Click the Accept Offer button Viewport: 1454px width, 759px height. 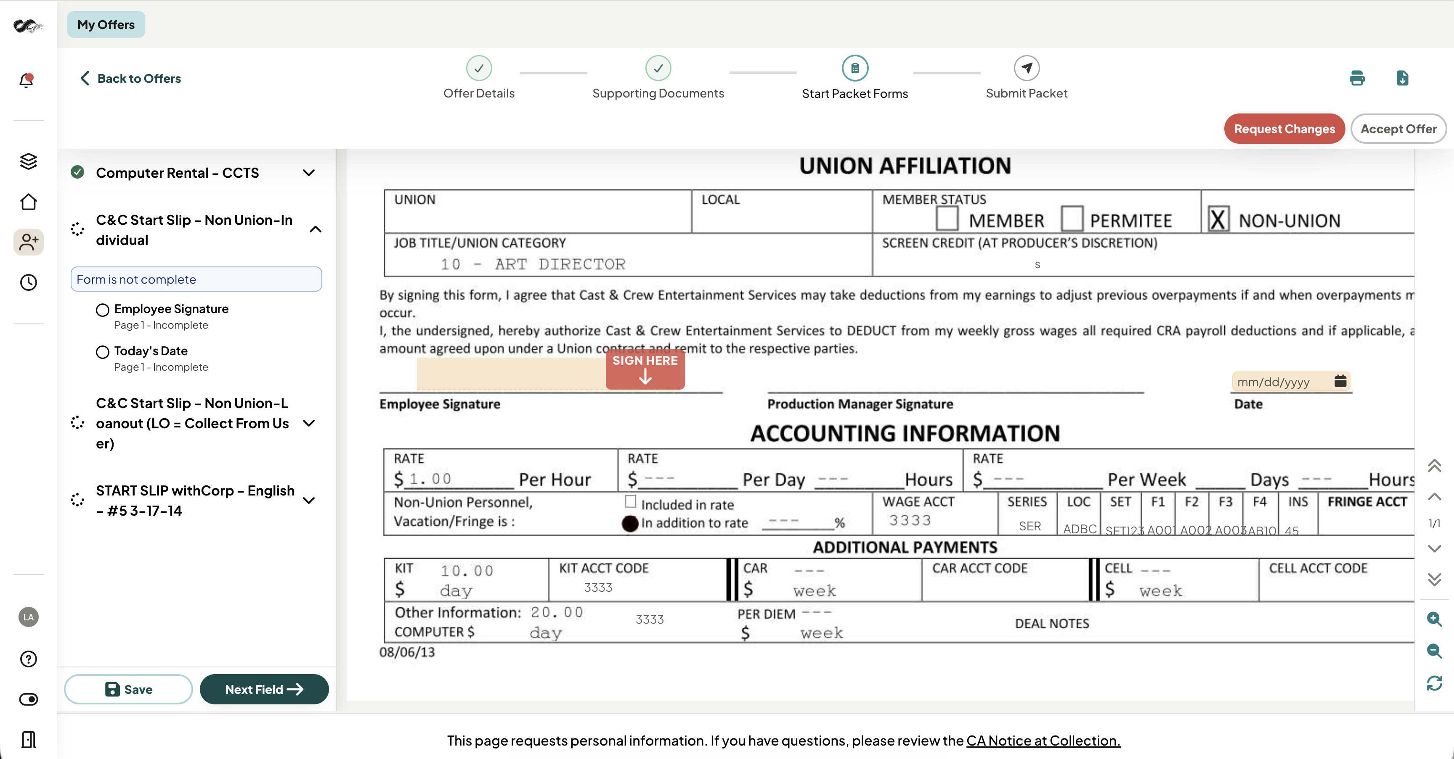pyautogui.click(x=1398, y=129)
